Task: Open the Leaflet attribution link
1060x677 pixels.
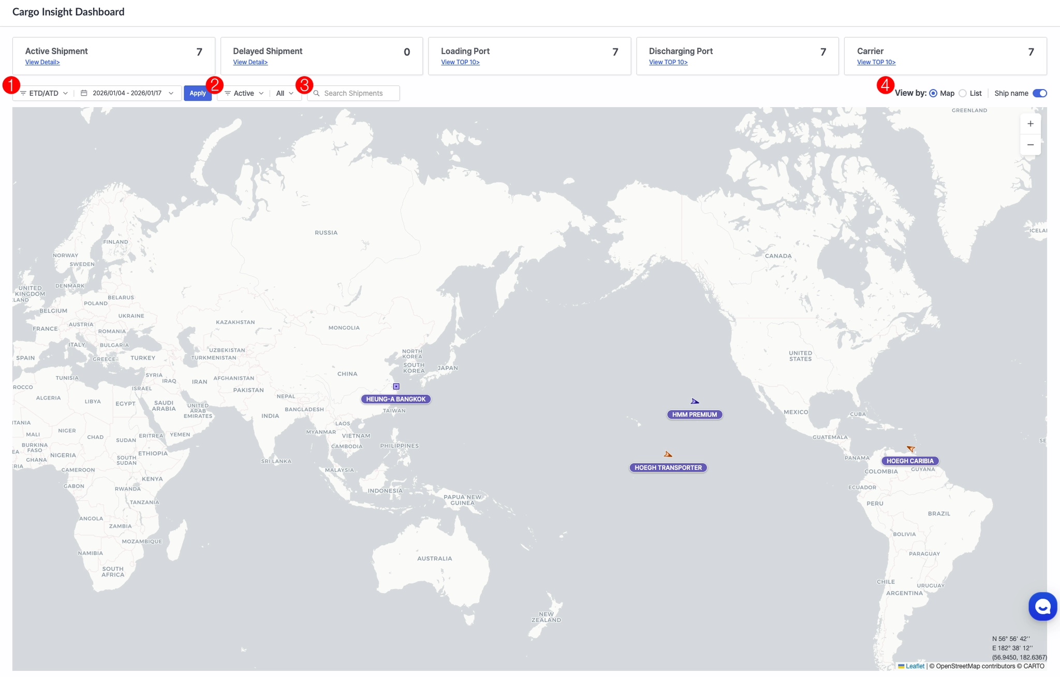Action: click(915, 666)
